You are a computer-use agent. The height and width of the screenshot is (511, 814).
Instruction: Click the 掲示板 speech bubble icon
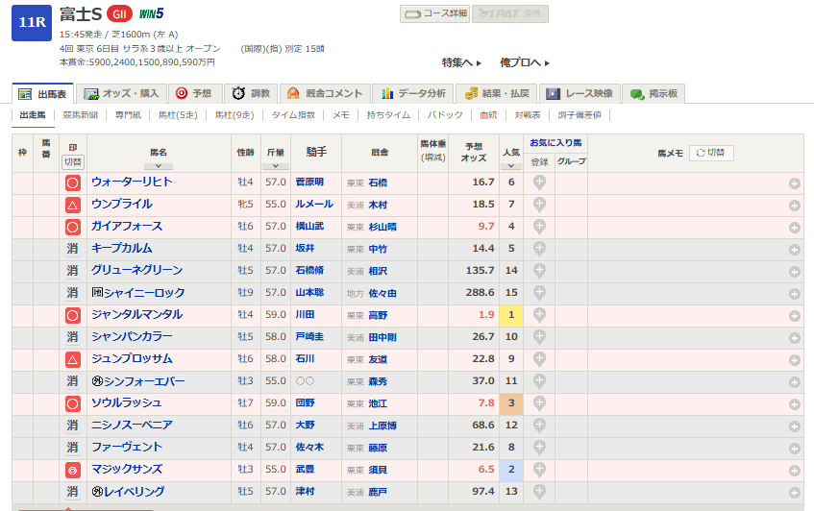click(x=637, y=94)
